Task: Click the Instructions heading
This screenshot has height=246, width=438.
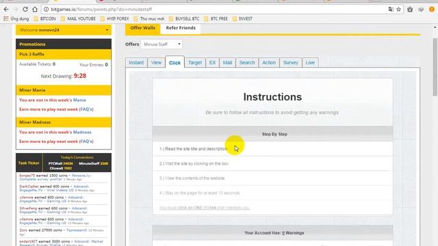Action: (x=272, y=97)
